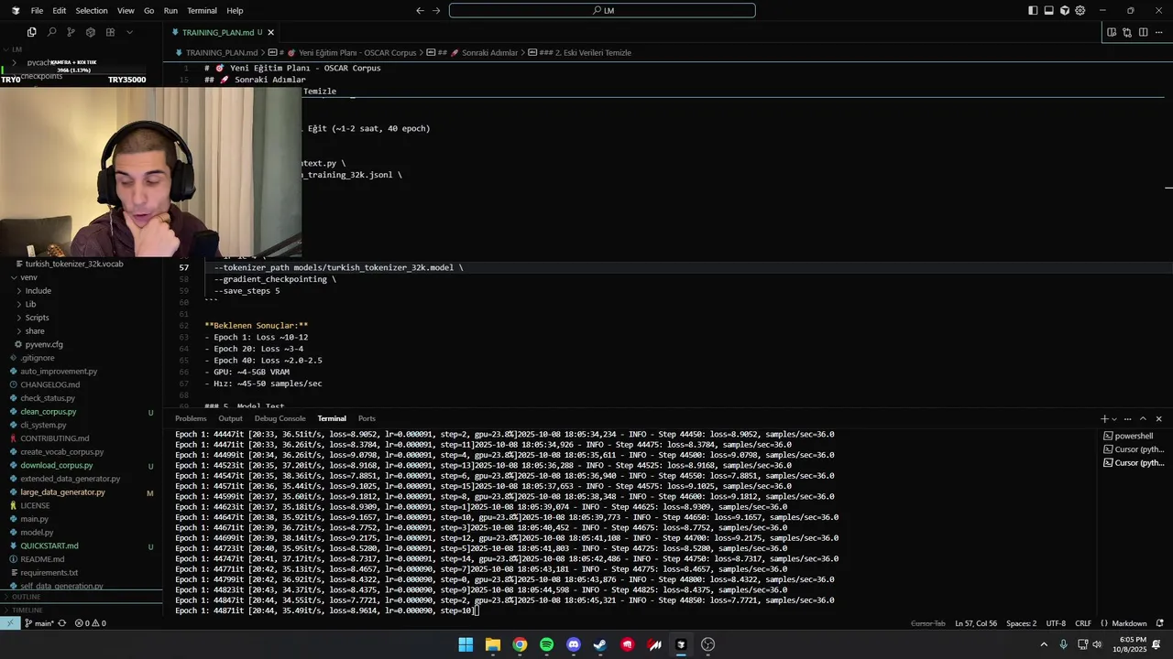Switch to the Debug Console tab
This screenshot has height=659, width=1173.
tap(280, 418)
